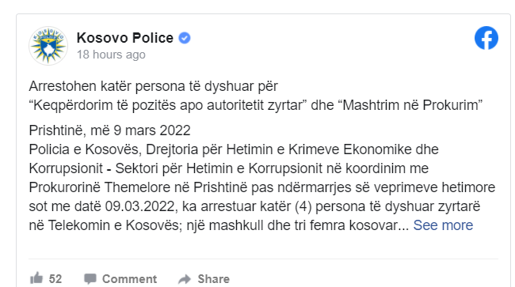The height and width of the screenshot is (287, 515).
Task: Open the Kosovo Police page name link
Action: click(125, 38)
